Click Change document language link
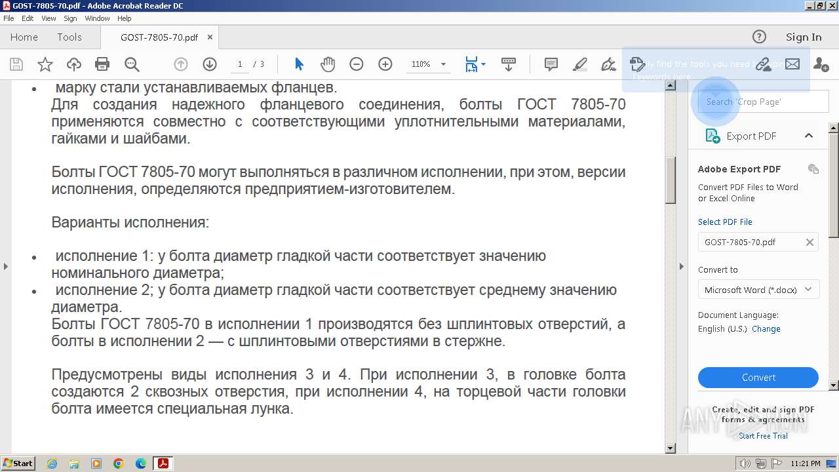 coord(766,329)
